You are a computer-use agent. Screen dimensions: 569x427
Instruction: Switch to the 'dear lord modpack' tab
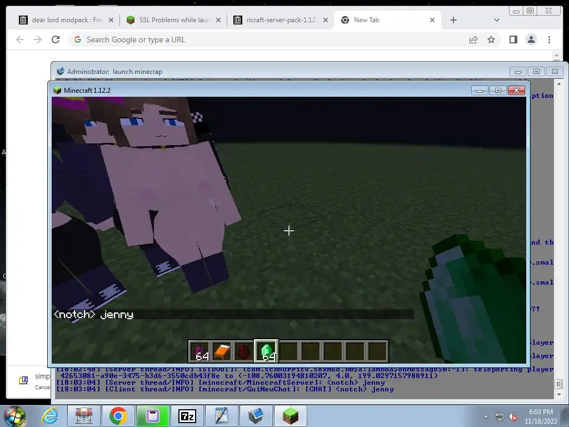(66, 20)
